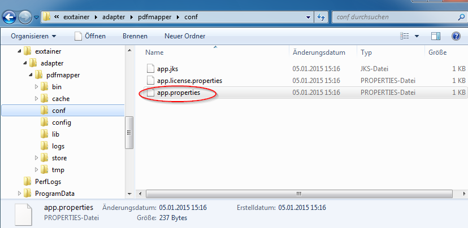Click the horizontal scrollbar left arrow
468x228 pixels.
[x=140, y=194]
